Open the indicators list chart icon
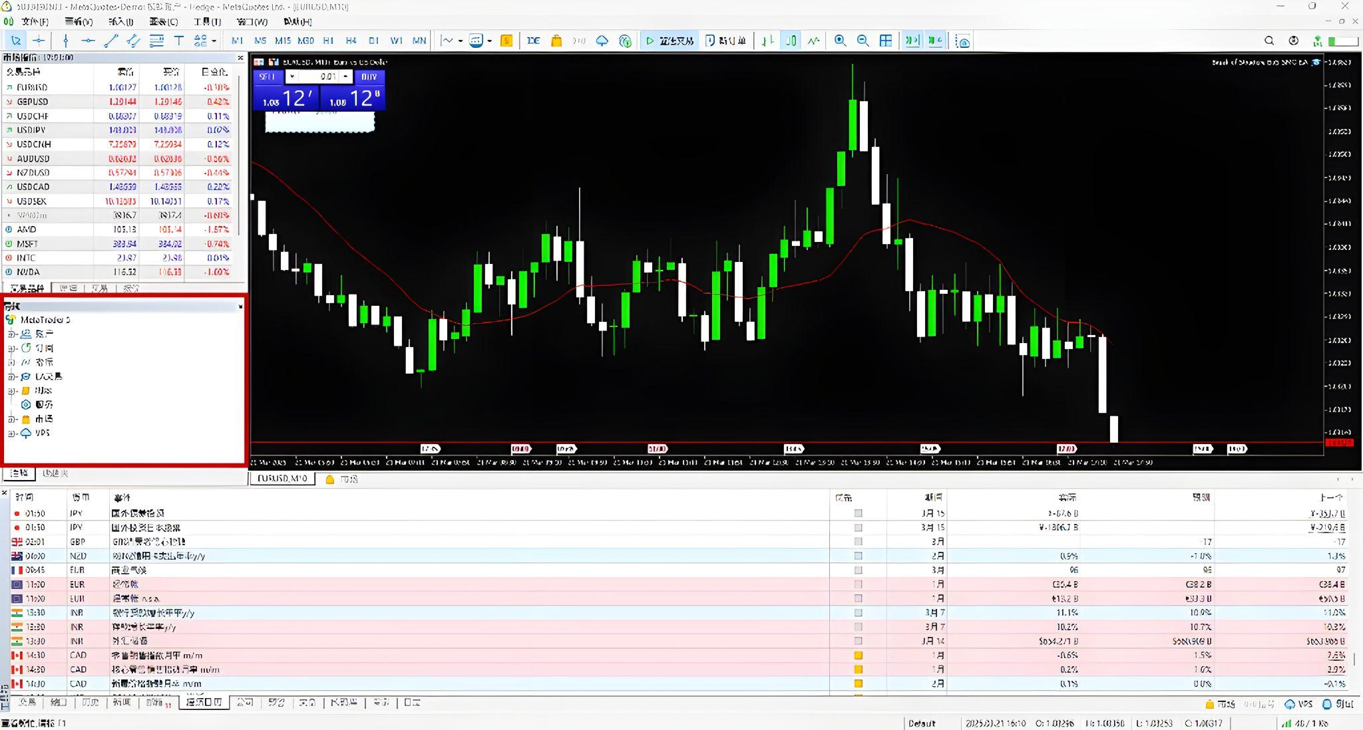The image size is (1363, 730). click(x=447, y=41)
